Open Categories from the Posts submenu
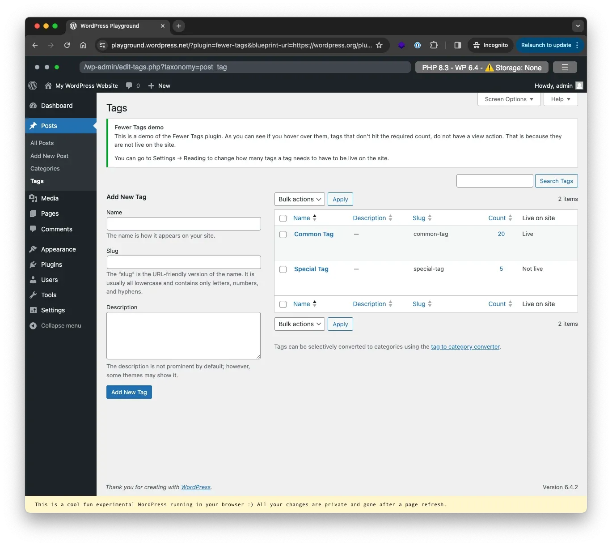 45,168
